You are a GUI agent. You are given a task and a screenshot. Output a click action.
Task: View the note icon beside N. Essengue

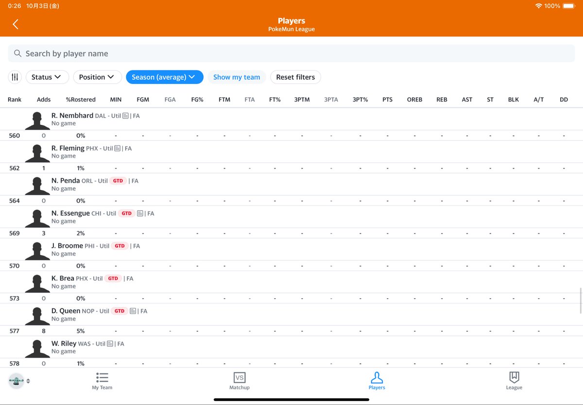coord(140,214)
